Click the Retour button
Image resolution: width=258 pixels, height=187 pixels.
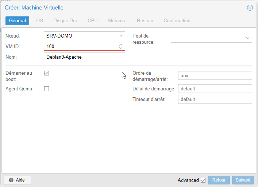219,180
